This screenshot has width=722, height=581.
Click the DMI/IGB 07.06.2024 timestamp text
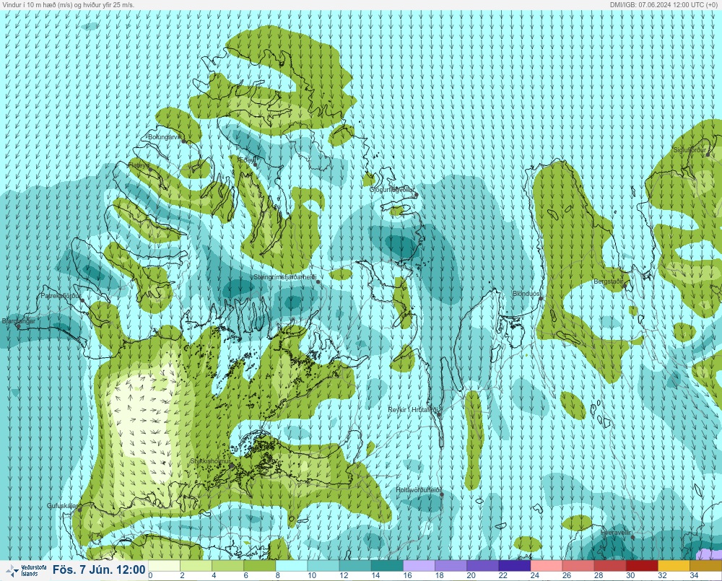(x=664, y=4)
